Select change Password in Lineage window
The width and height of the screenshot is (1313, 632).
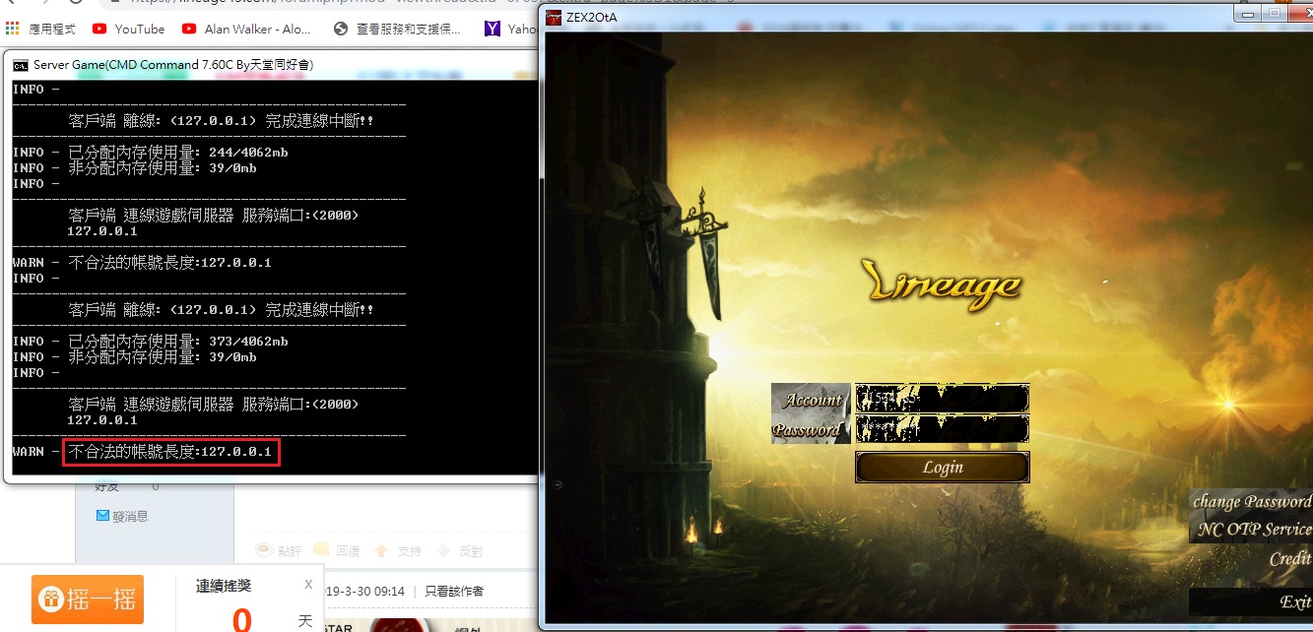pos(1251,501)
